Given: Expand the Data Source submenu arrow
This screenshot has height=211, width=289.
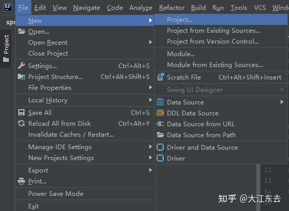Looking at the screenshot, I should [x=282, y=102].
